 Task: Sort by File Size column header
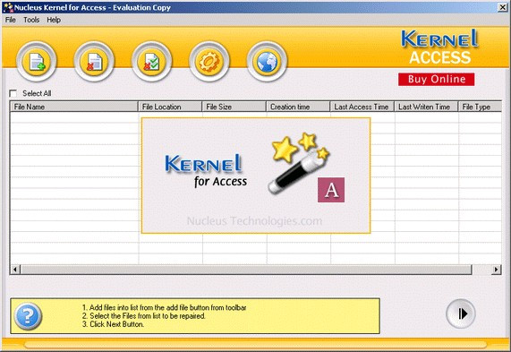pos(234,107)
